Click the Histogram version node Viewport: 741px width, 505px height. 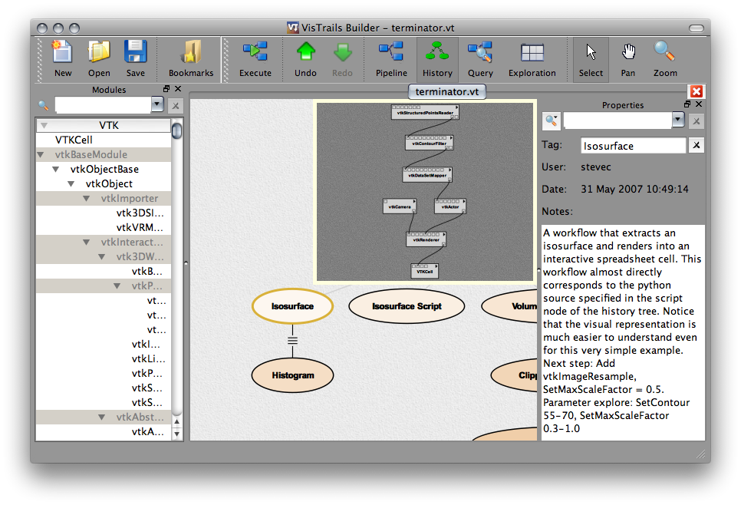(293, 375)
